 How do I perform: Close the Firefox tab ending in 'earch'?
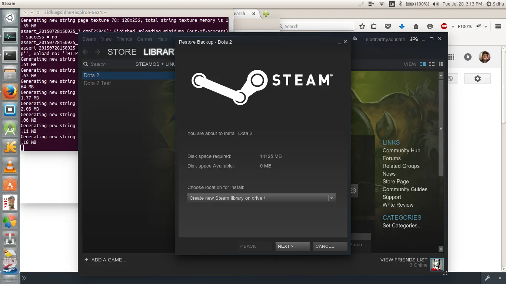(254, 14)
